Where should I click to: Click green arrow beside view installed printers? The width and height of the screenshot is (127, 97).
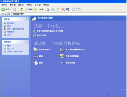(x=35, y=31)
